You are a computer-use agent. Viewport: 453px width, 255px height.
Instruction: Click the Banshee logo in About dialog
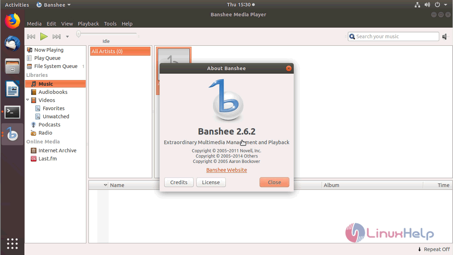(226, 100)
